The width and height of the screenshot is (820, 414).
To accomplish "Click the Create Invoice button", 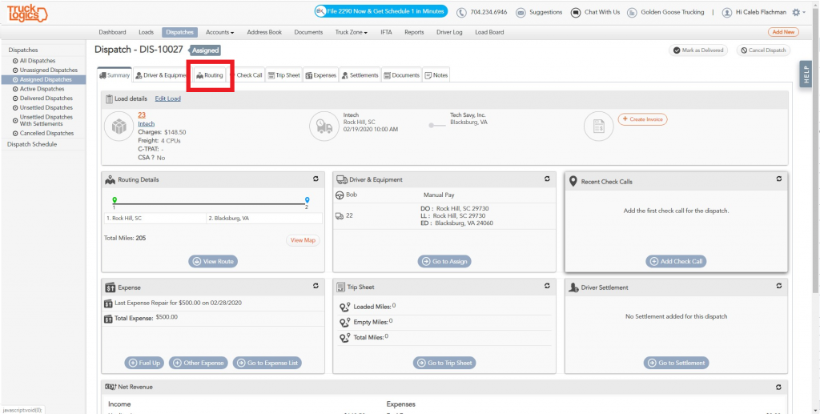I will click(x=642, y=119).
